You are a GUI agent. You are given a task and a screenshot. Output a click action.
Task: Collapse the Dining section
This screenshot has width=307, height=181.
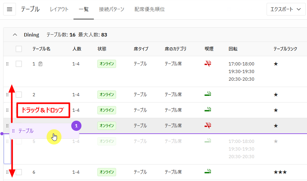(15, 35)
